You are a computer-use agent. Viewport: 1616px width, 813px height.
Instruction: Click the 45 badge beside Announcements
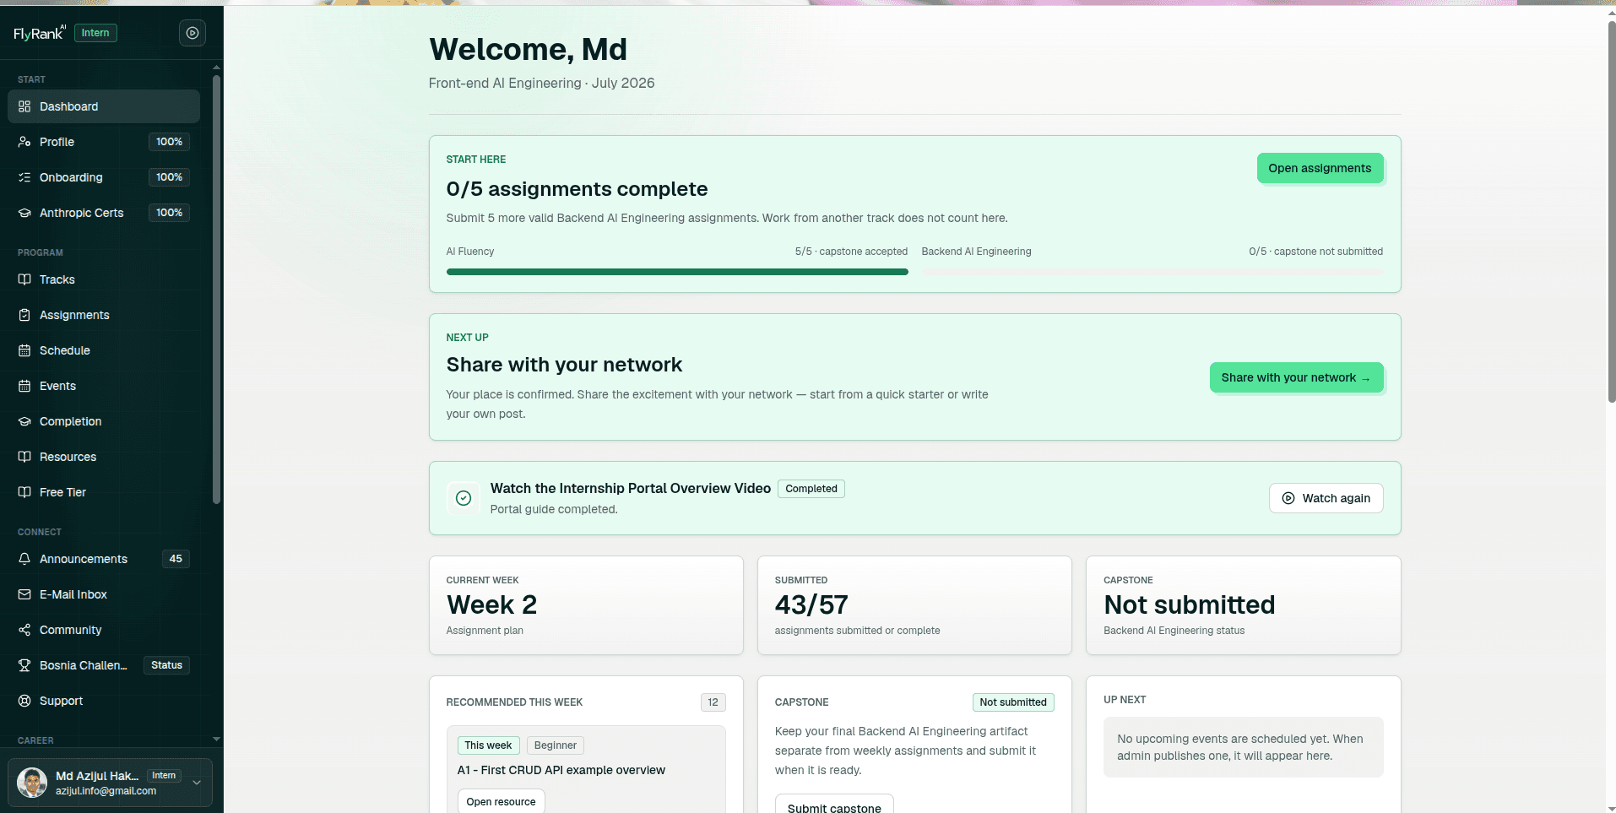176,559
